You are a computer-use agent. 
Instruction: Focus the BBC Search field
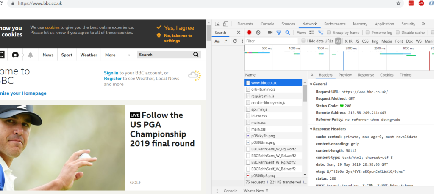[x=165, y=55]
